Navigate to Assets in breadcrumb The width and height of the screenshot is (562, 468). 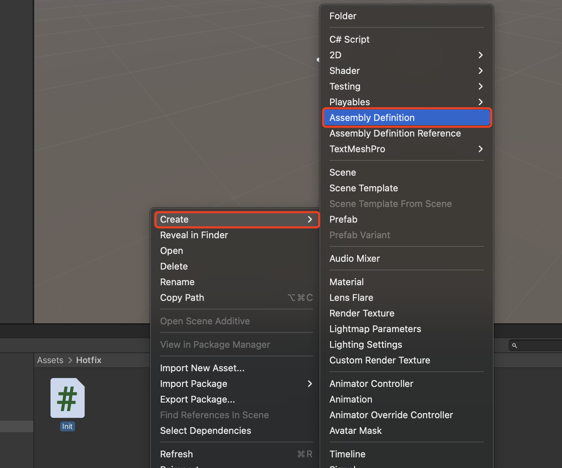50,360
